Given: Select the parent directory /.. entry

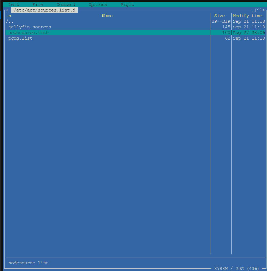Looking at the screenshot, I should click(x=10, y=21).
